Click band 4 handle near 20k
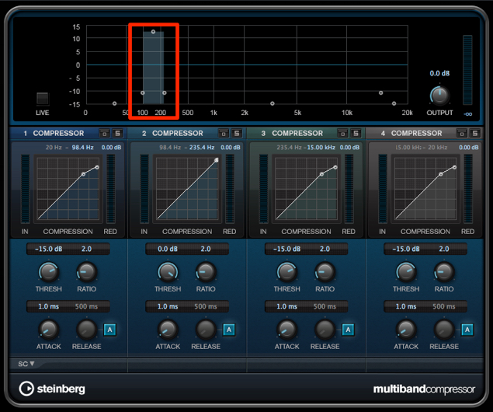The image size is (493, 412). [394, 103]
